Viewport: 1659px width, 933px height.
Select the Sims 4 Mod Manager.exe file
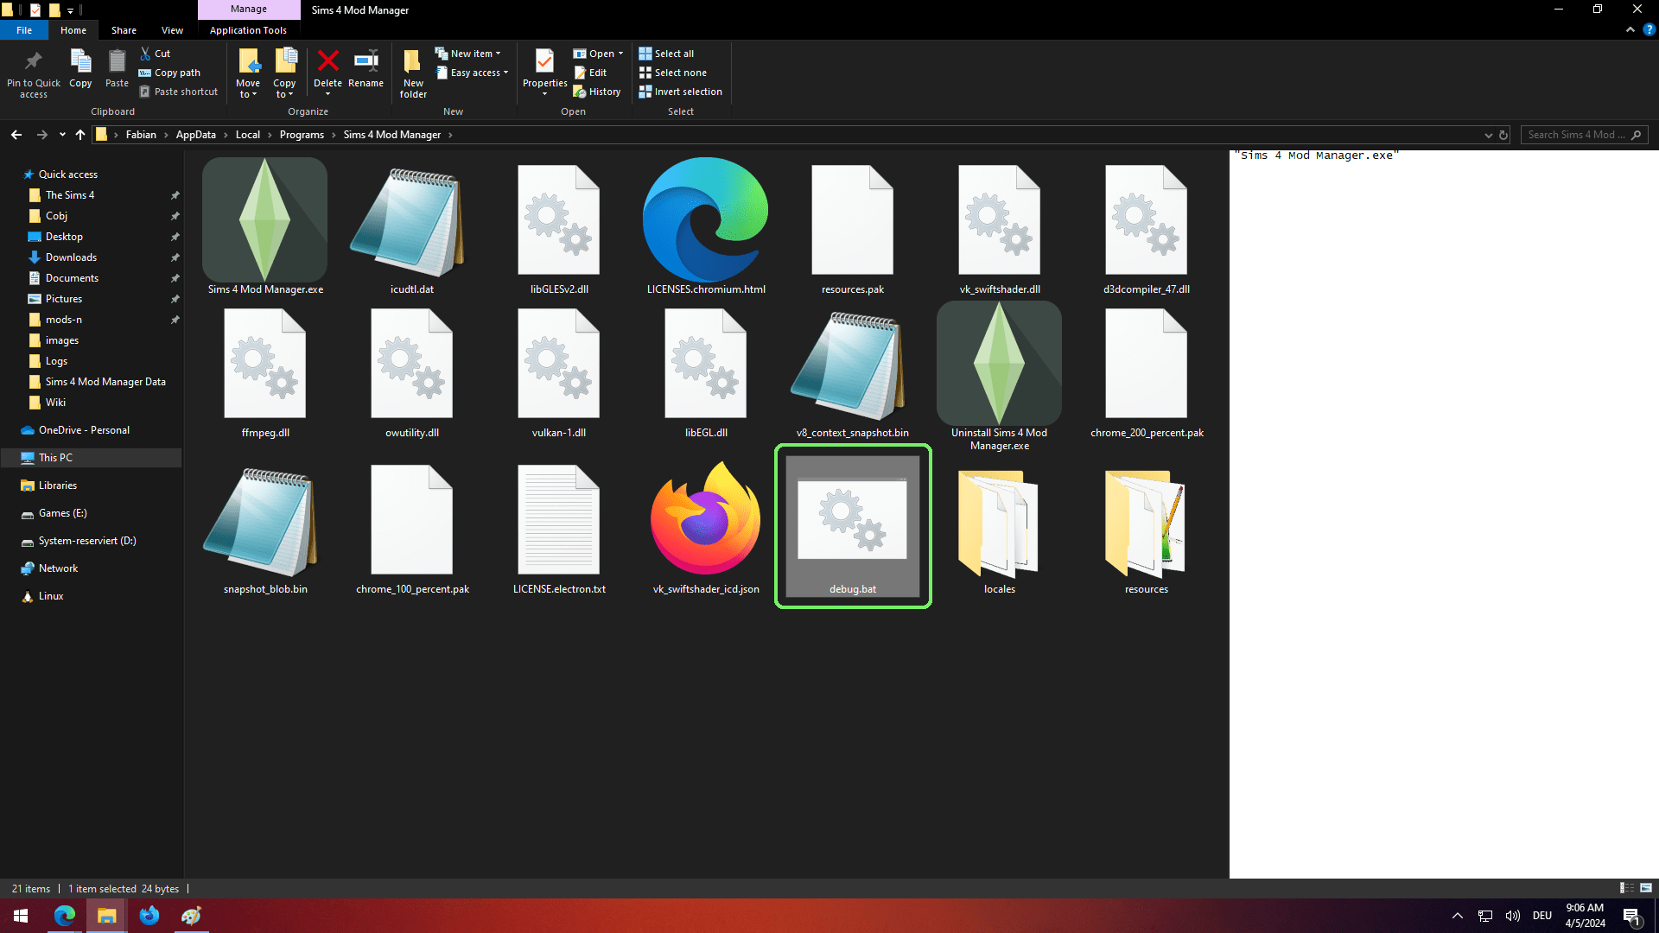tap(264, 227)
